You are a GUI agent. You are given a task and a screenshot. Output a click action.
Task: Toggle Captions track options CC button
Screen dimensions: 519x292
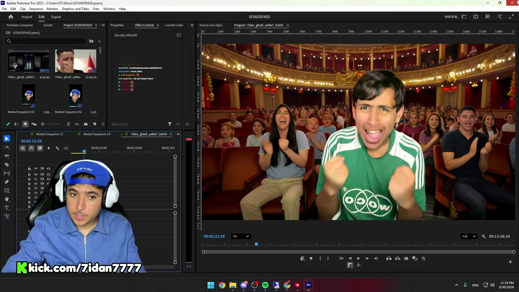click(66, 148)
